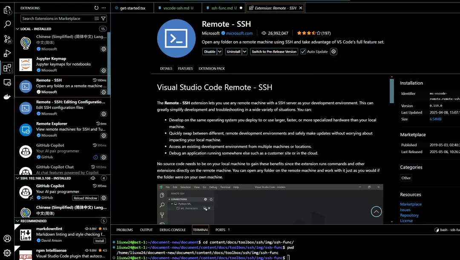This screenshot has width=460, height=260.
Task: Toggle the Auto Update checkbox
Action: click(303, 51)
